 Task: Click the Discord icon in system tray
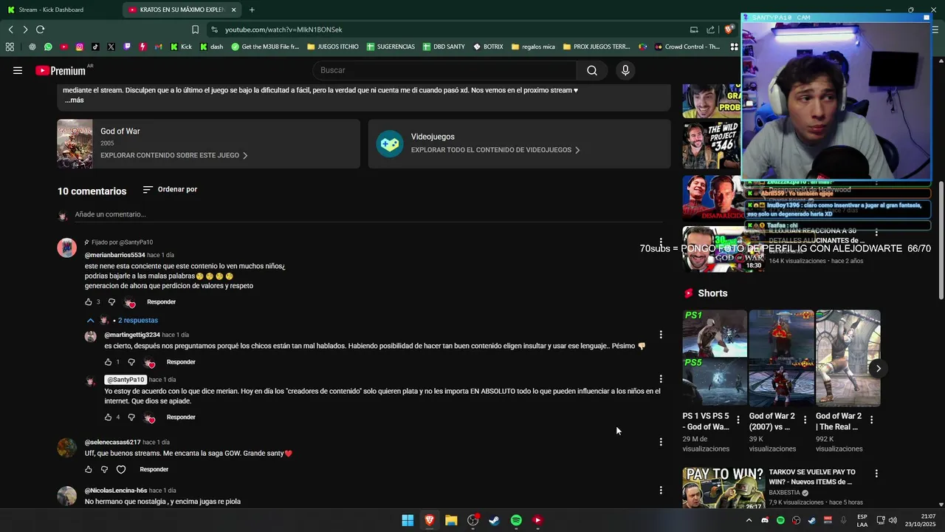[x=765, y=520]
